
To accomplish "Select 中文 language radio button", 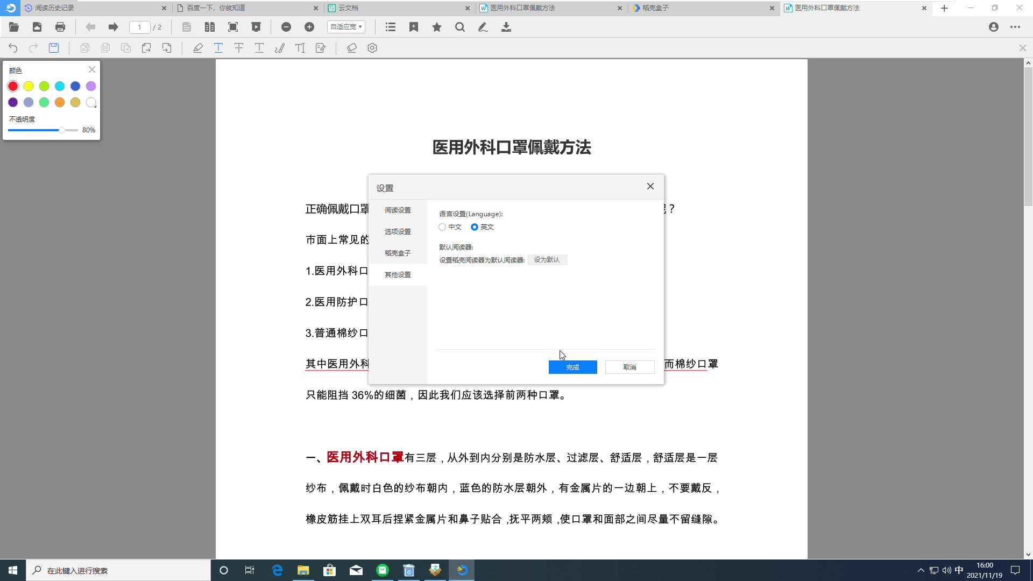I will [x=442, y=227].
